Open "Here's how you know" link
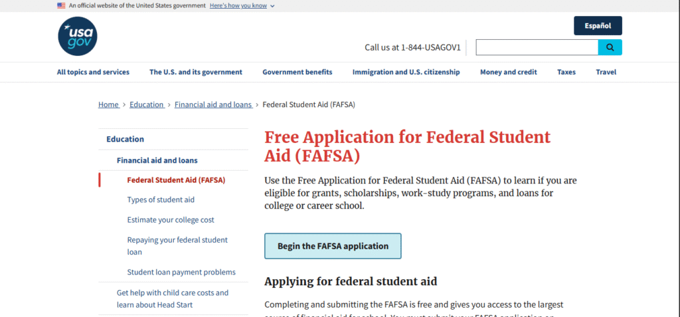Image resolution: width=680 pixels, height=317 pixels. coord(238,5)
